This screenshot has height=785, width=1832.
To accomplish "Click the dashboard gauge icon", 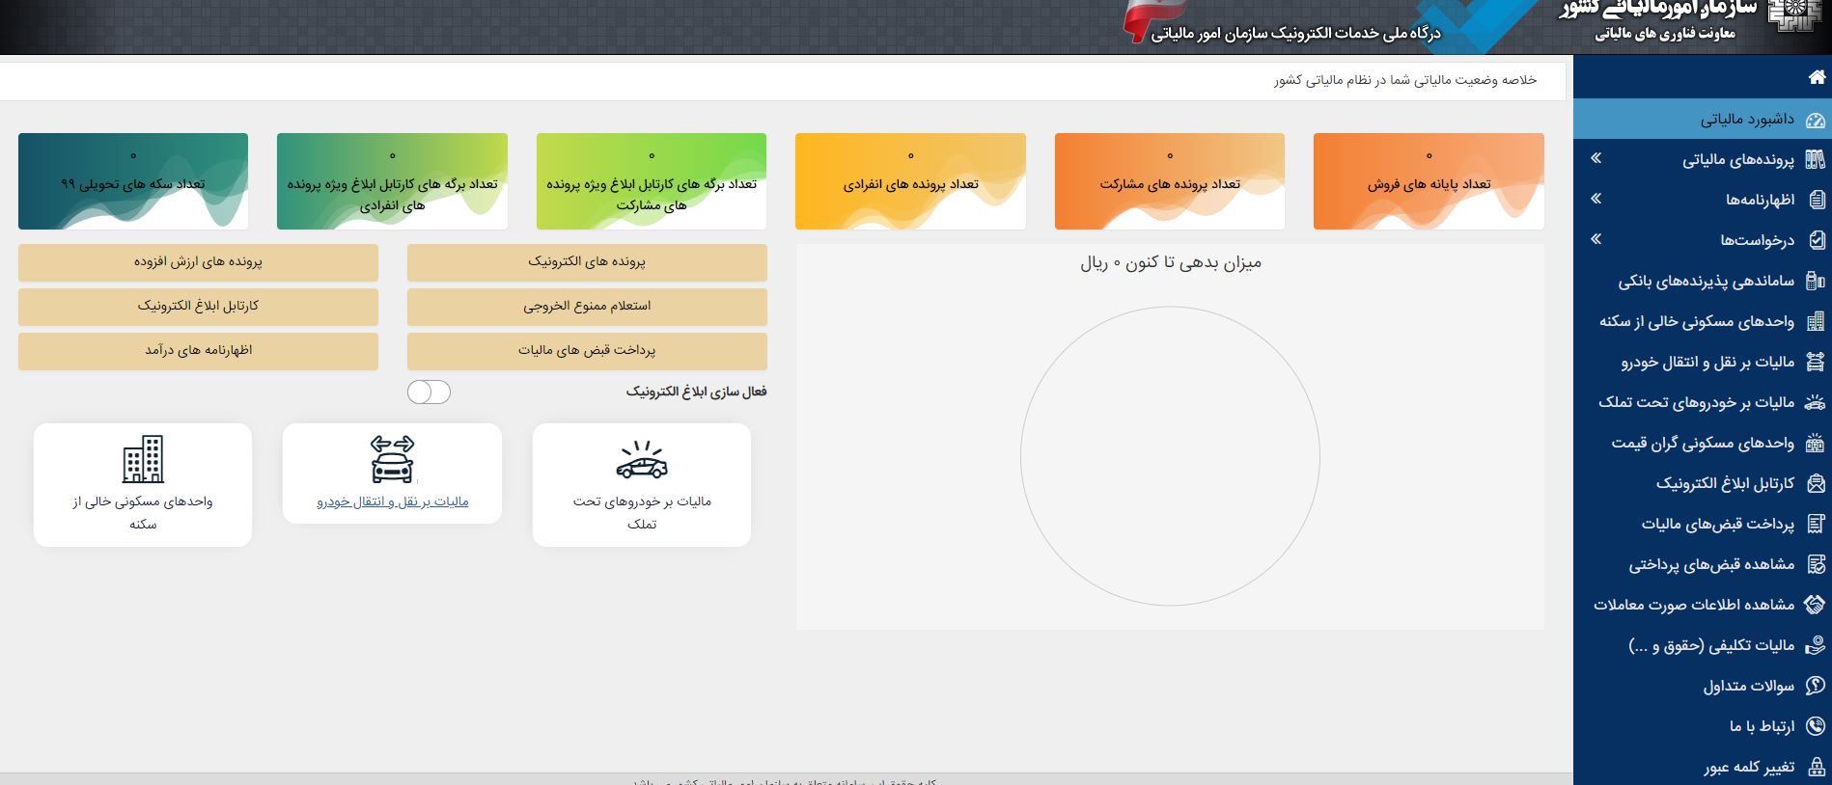I will [x=1816, y=120].
